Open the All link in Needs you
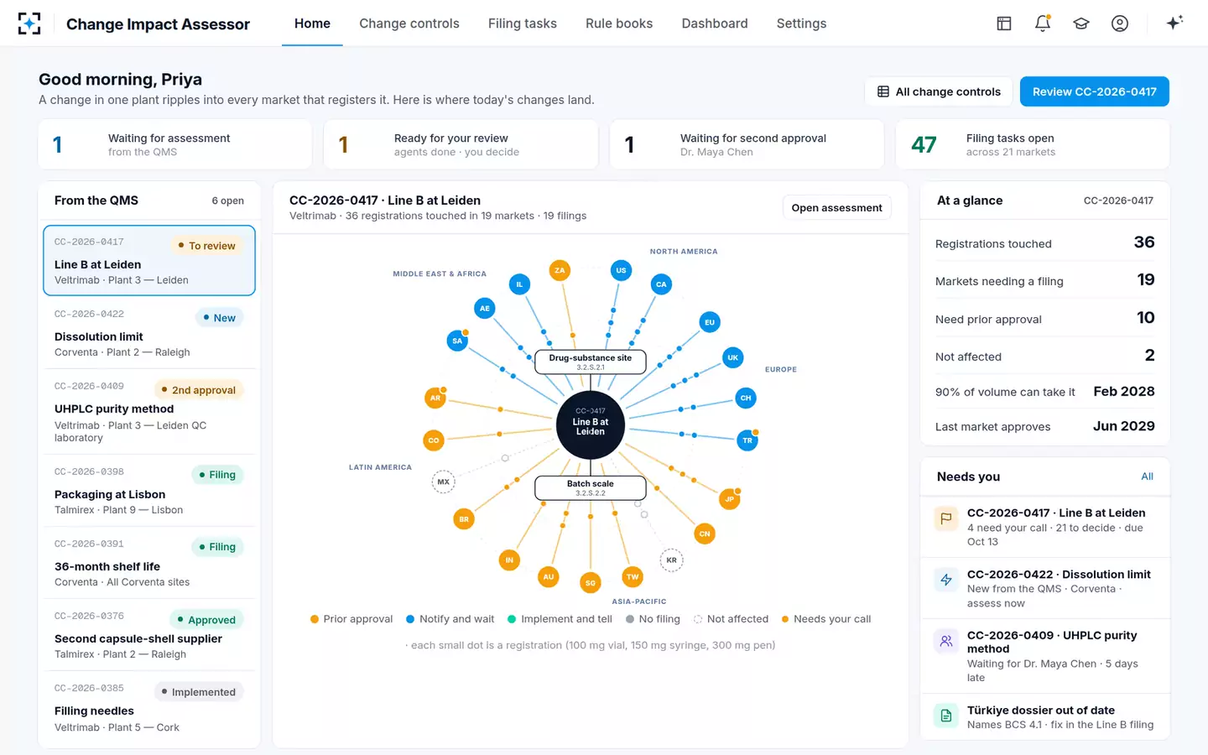This screenshot has width=1208, height=755. [x=1147, y=476]
